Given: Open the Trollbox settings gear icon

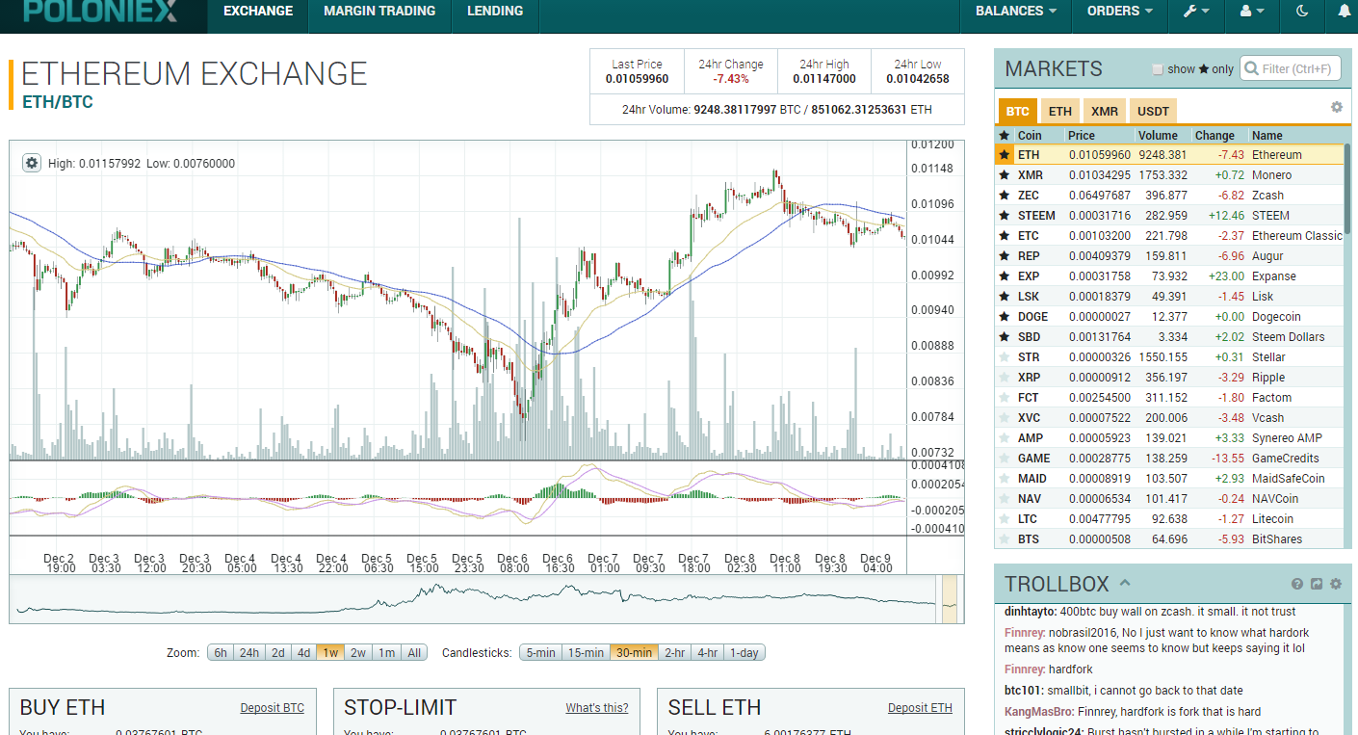Looking at the screenshot, I should [1336, 584].
